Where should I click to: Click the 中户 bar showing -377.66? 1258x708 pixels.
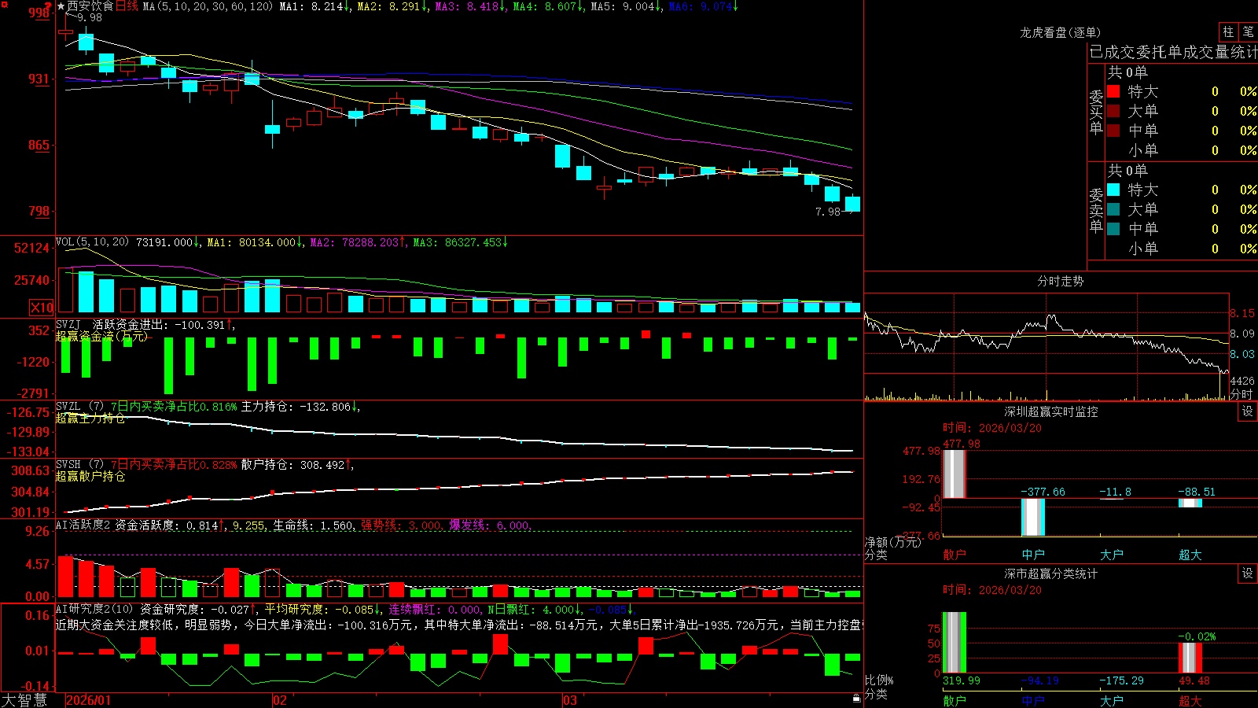point(1033,517)
